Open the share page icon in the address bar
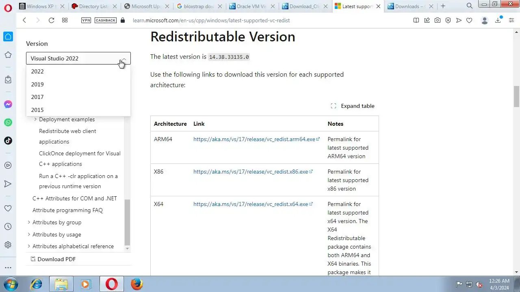Screen dimensions: 520x292 click(x=427, y=20)
